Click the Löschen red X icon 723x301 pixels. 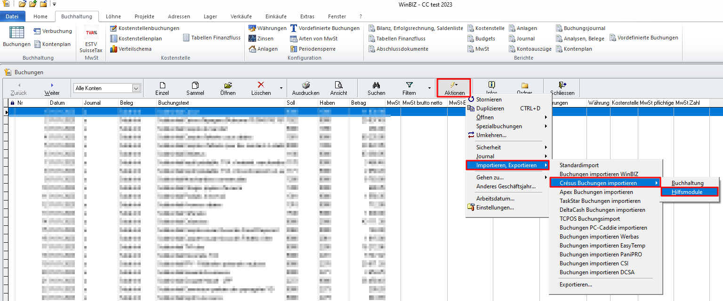point(261,85)
